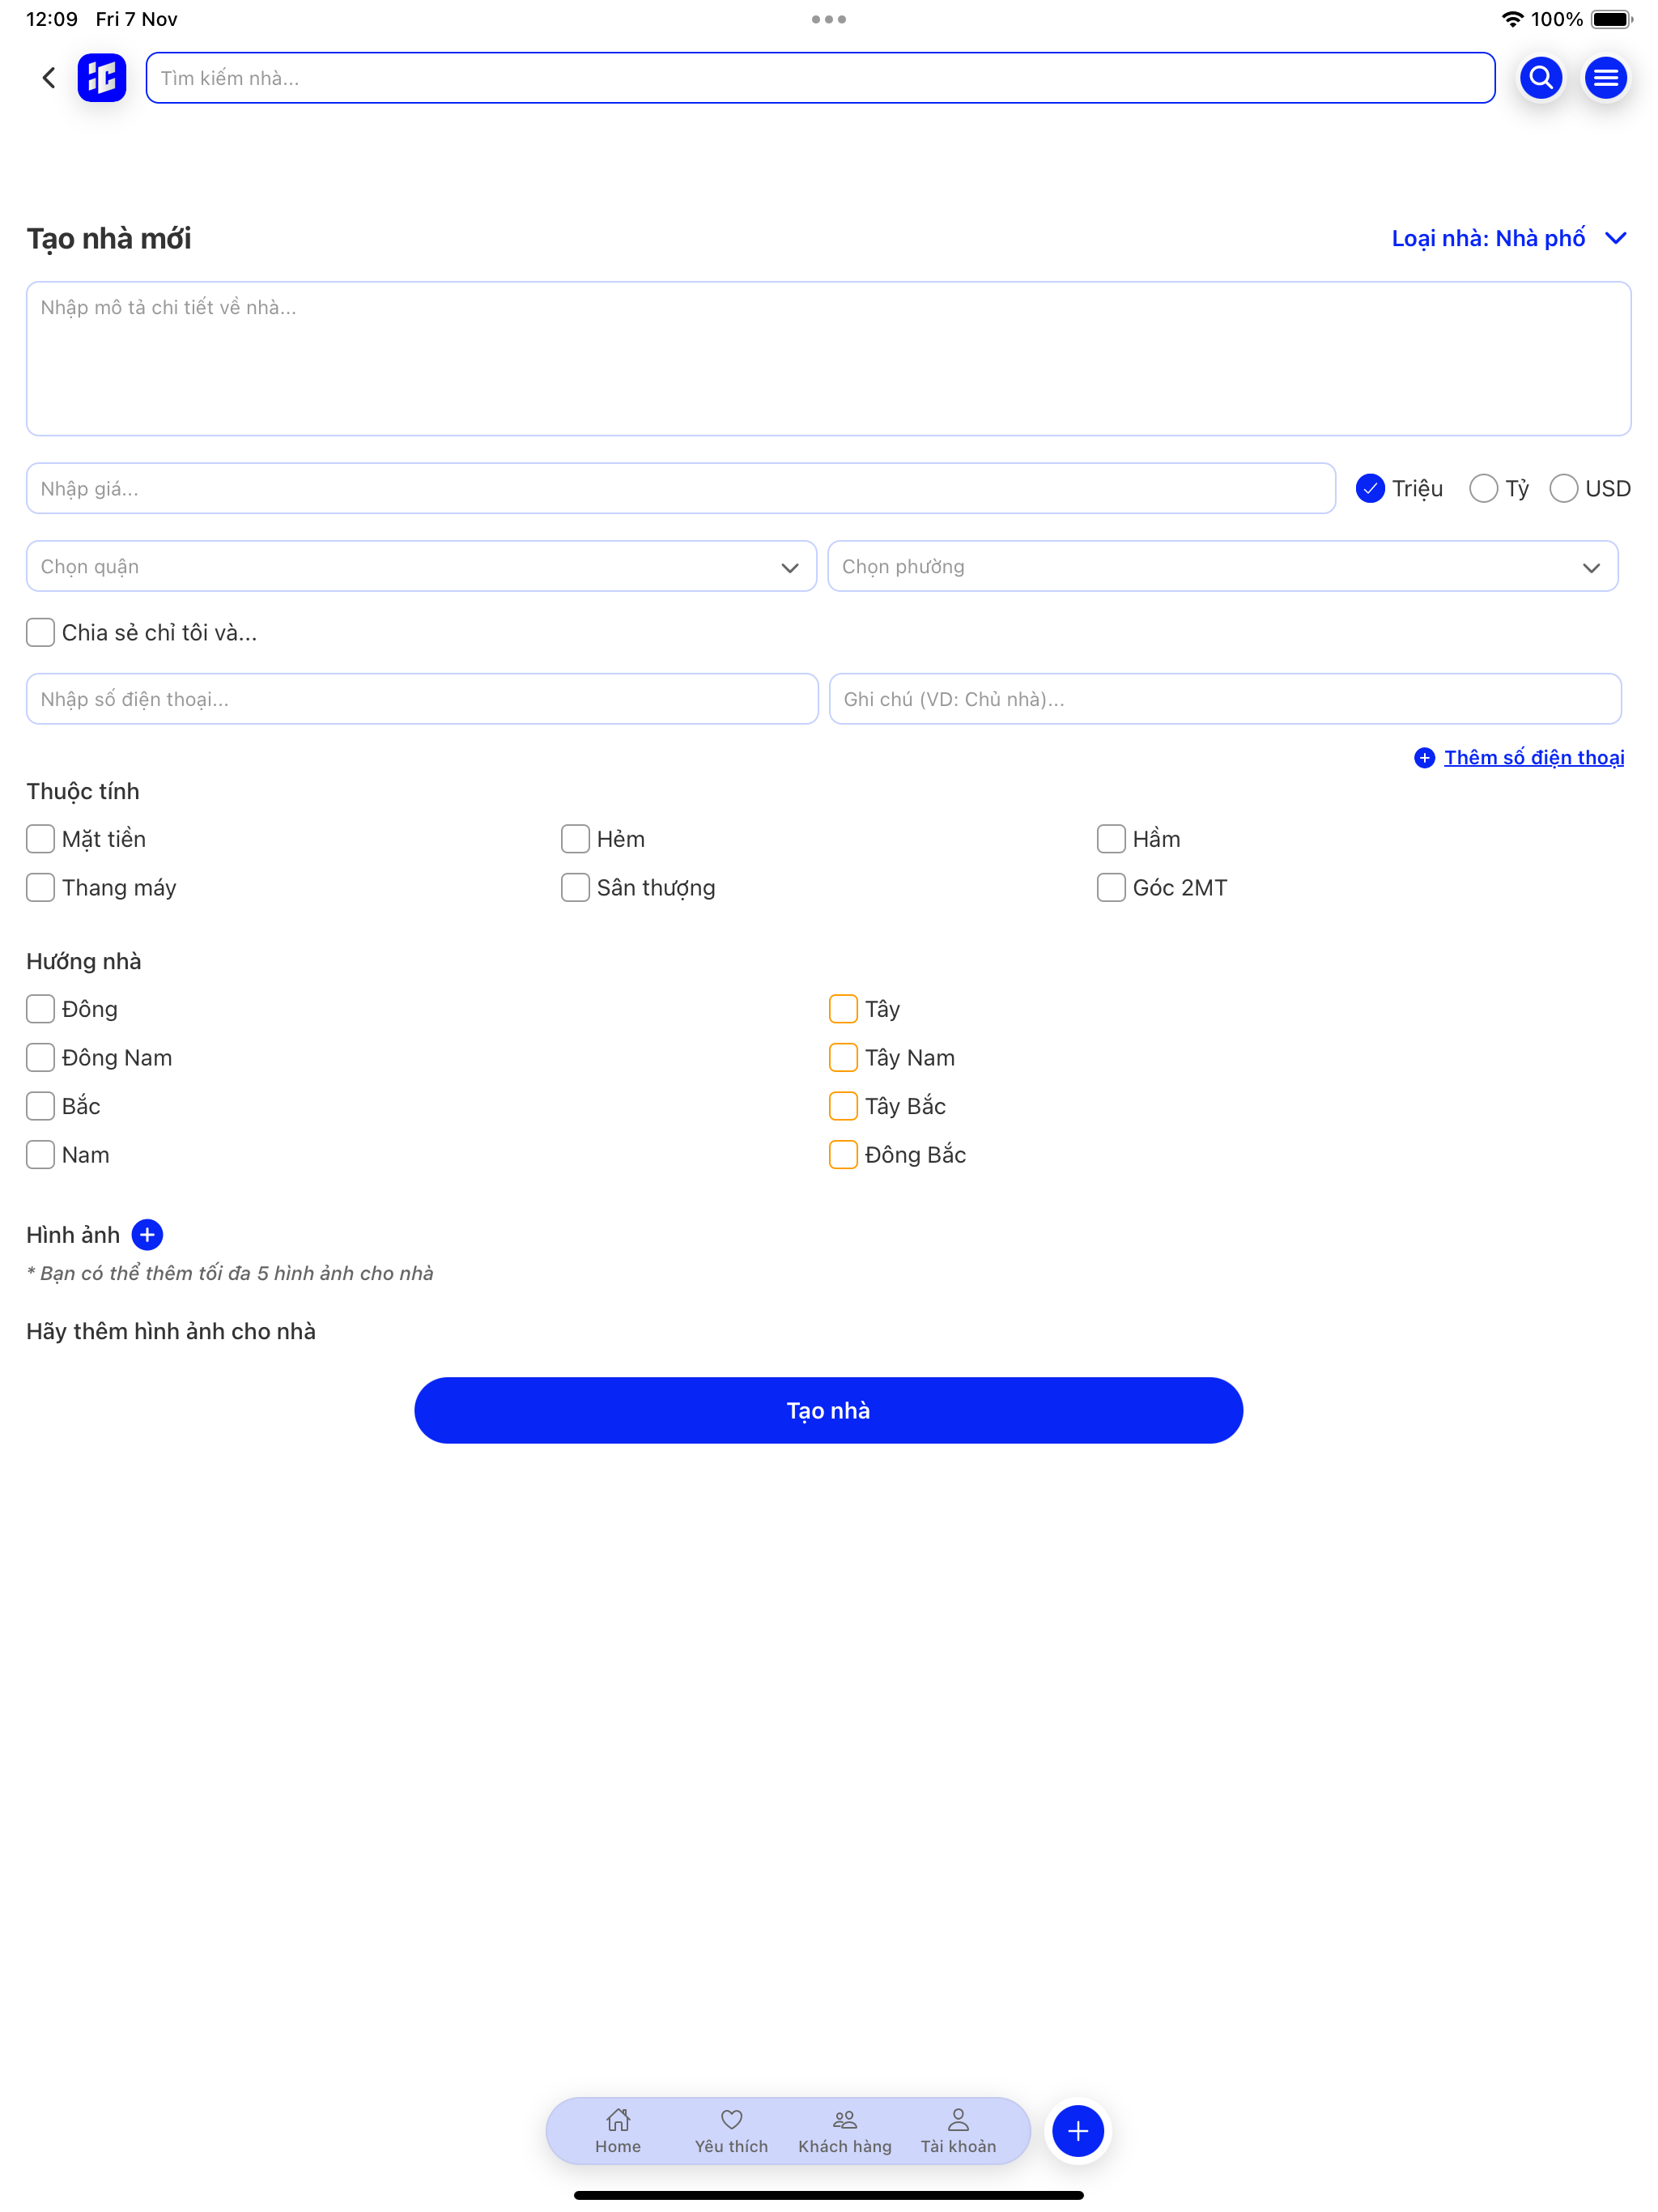Screen dimensions: 1658x2212
Task: Check the Mặt tiền attribute
Action: coord(40,839)
